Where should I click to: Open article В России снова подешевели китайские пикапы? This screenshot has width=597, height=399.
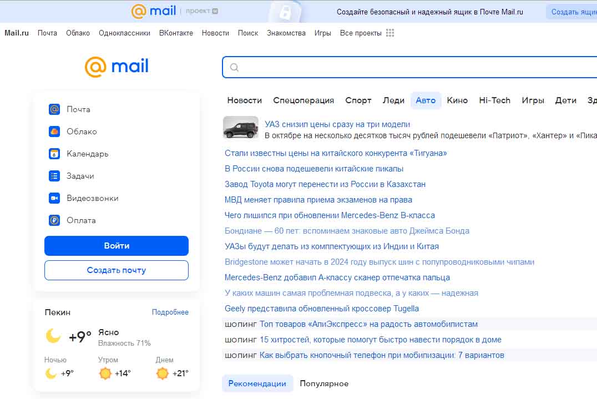pyautogui.click(x=314, y=169)
